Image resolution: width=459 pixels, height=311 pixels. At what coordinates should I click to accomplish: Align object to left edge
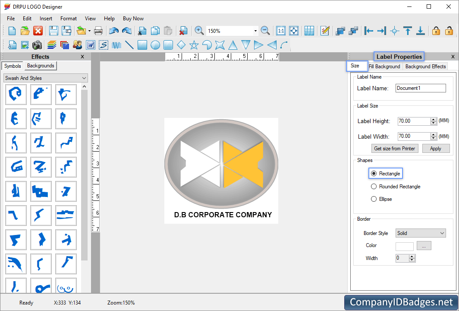click(368, 31)
